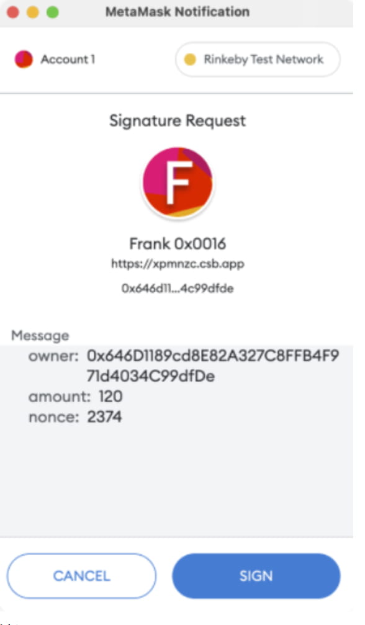
Task: Click the MetaMask Notification title bar
Action: (x=178, y=12)
